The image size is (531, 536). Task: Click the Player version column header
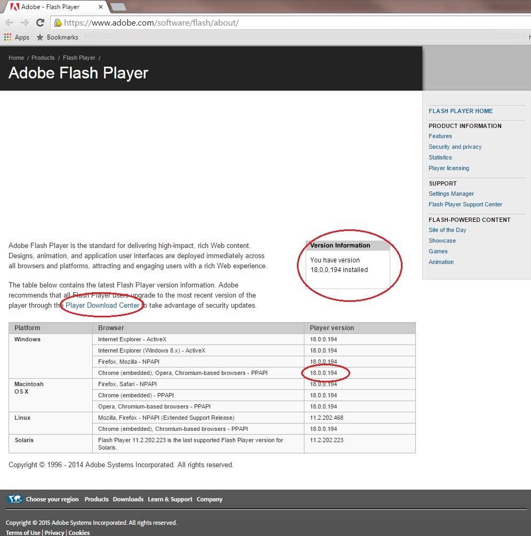[x=360, y=328]
